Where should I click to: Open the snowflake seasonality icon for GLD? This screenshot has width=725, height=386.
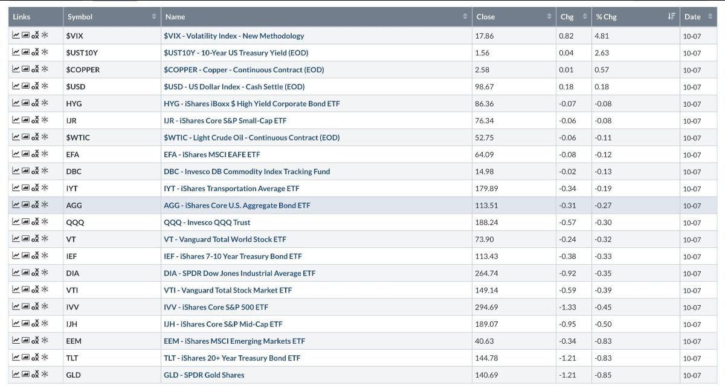45,375
